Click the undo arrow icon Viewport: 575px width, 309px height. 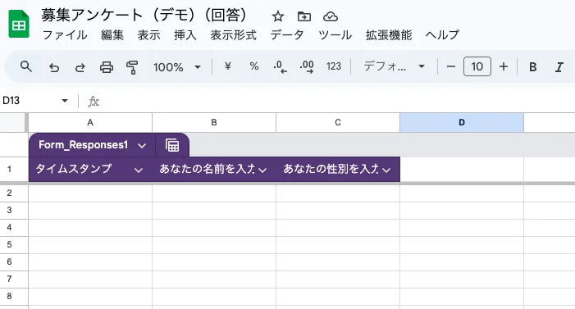pos(54,67)
